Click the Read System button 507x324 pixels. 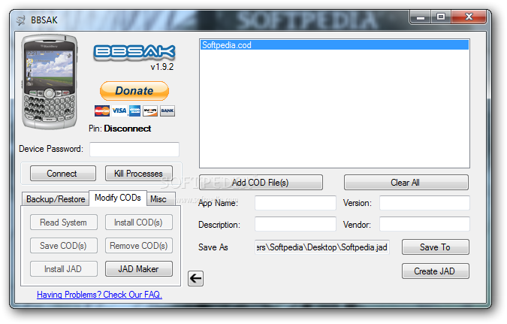(64, 223)
